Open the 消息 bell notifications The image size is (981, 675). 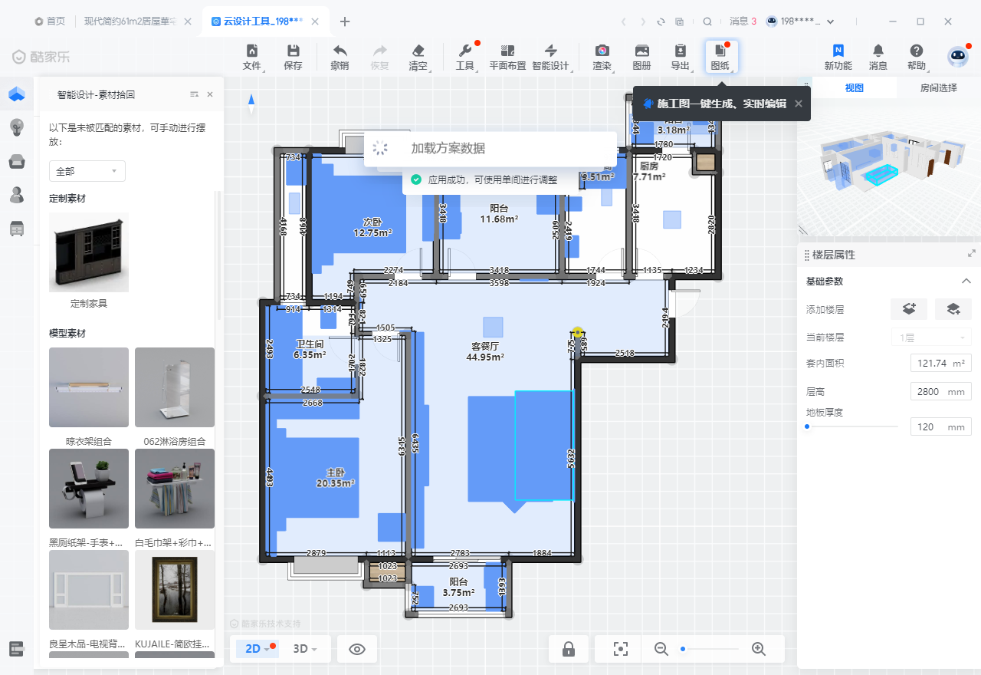(x=878, y=57)
